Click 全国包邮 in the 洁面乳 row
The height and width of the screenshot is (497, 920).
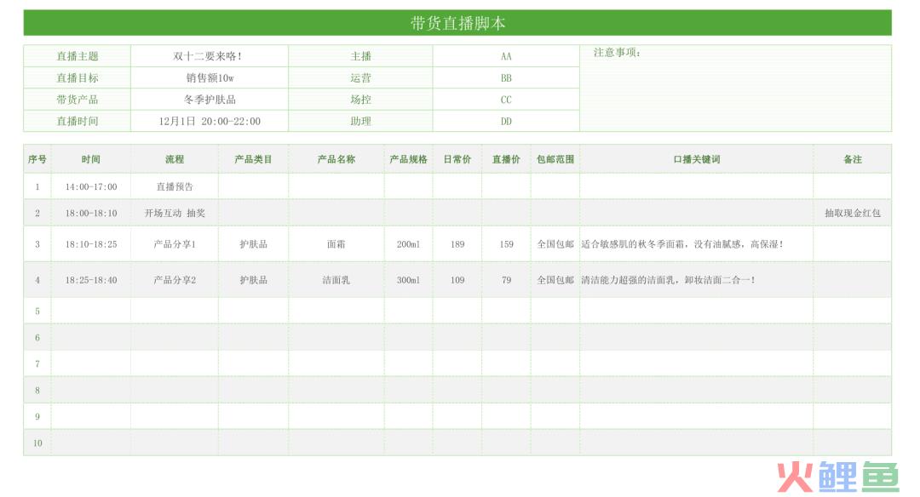(x=555, y=279)
